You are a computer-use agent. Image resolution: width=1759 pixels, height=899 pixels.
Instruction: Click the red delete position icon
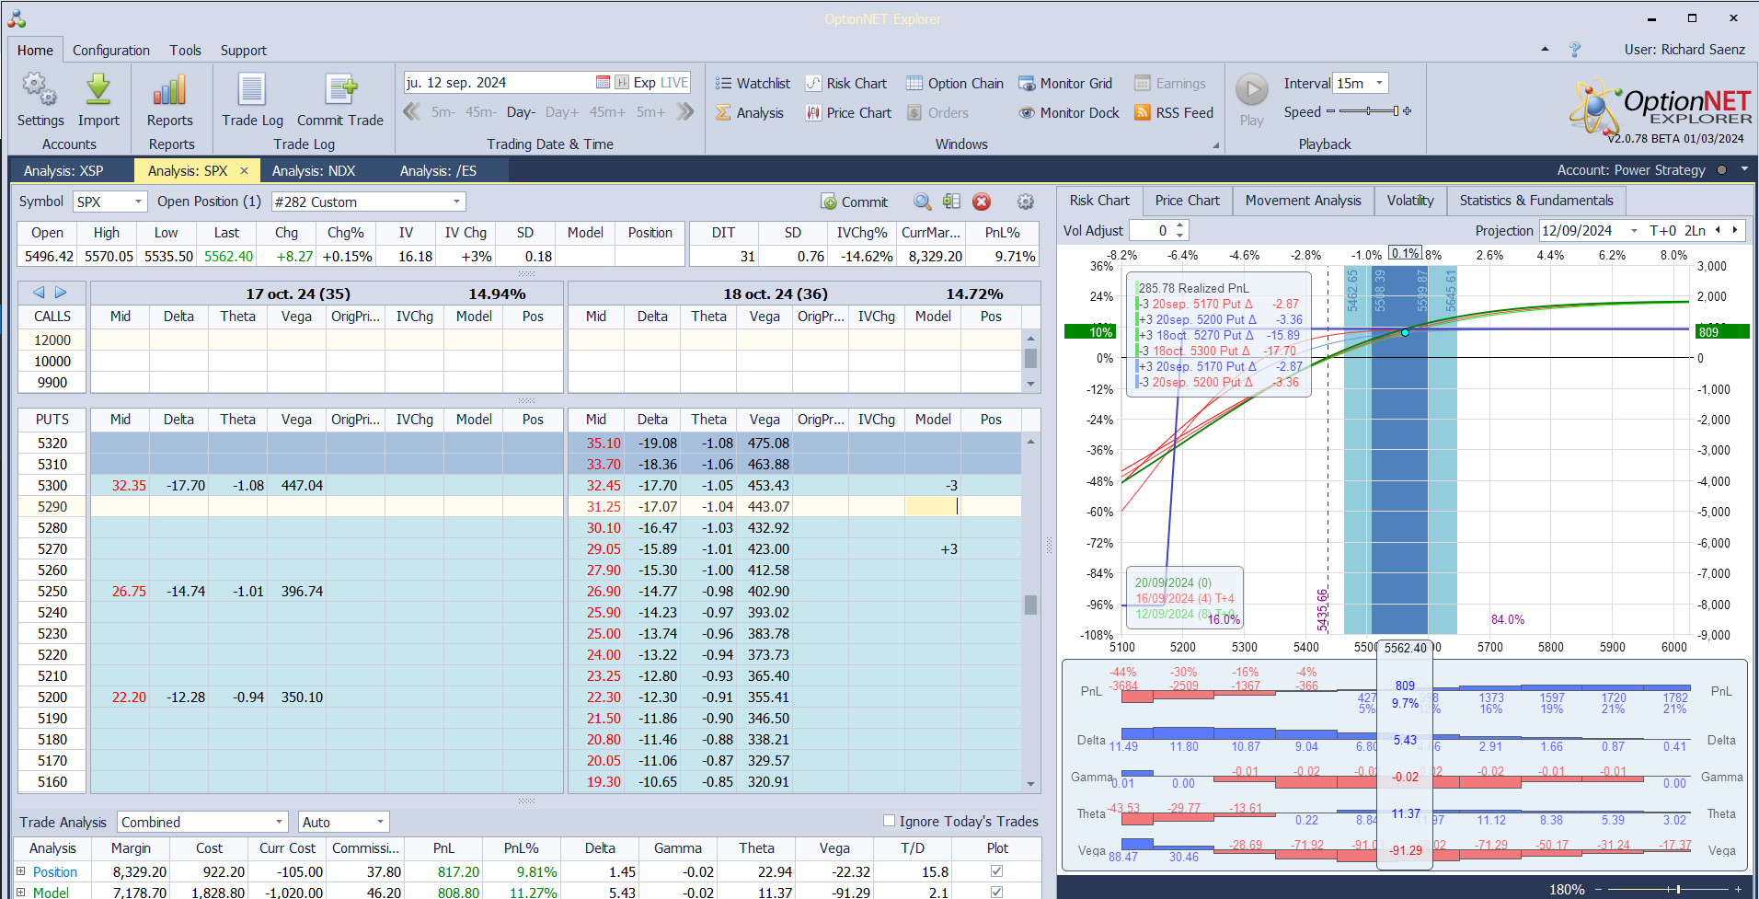[982, 202]
